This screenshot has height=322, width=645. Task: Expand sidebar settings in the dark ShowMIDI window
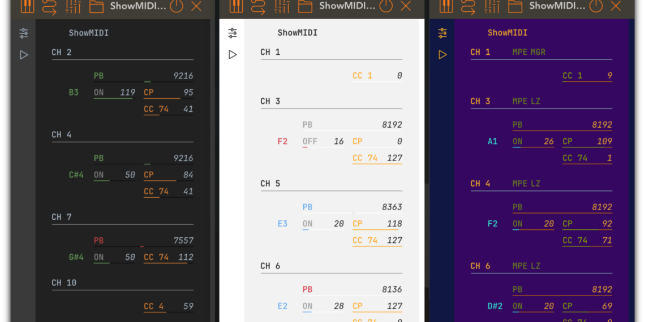coord(24,33)
